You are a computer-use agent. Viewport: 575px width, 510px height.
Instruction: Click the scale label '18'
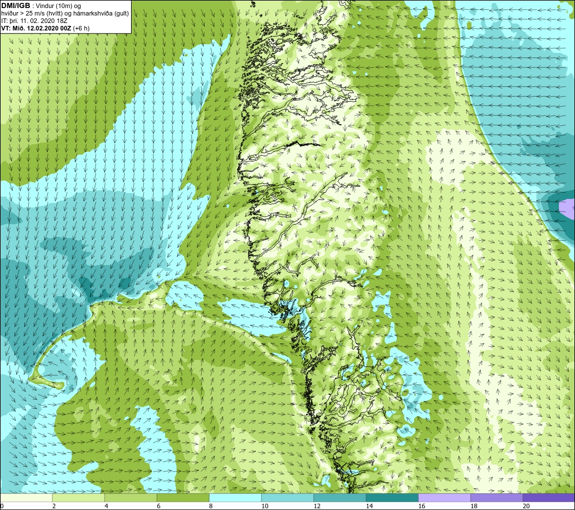(474, 506)
